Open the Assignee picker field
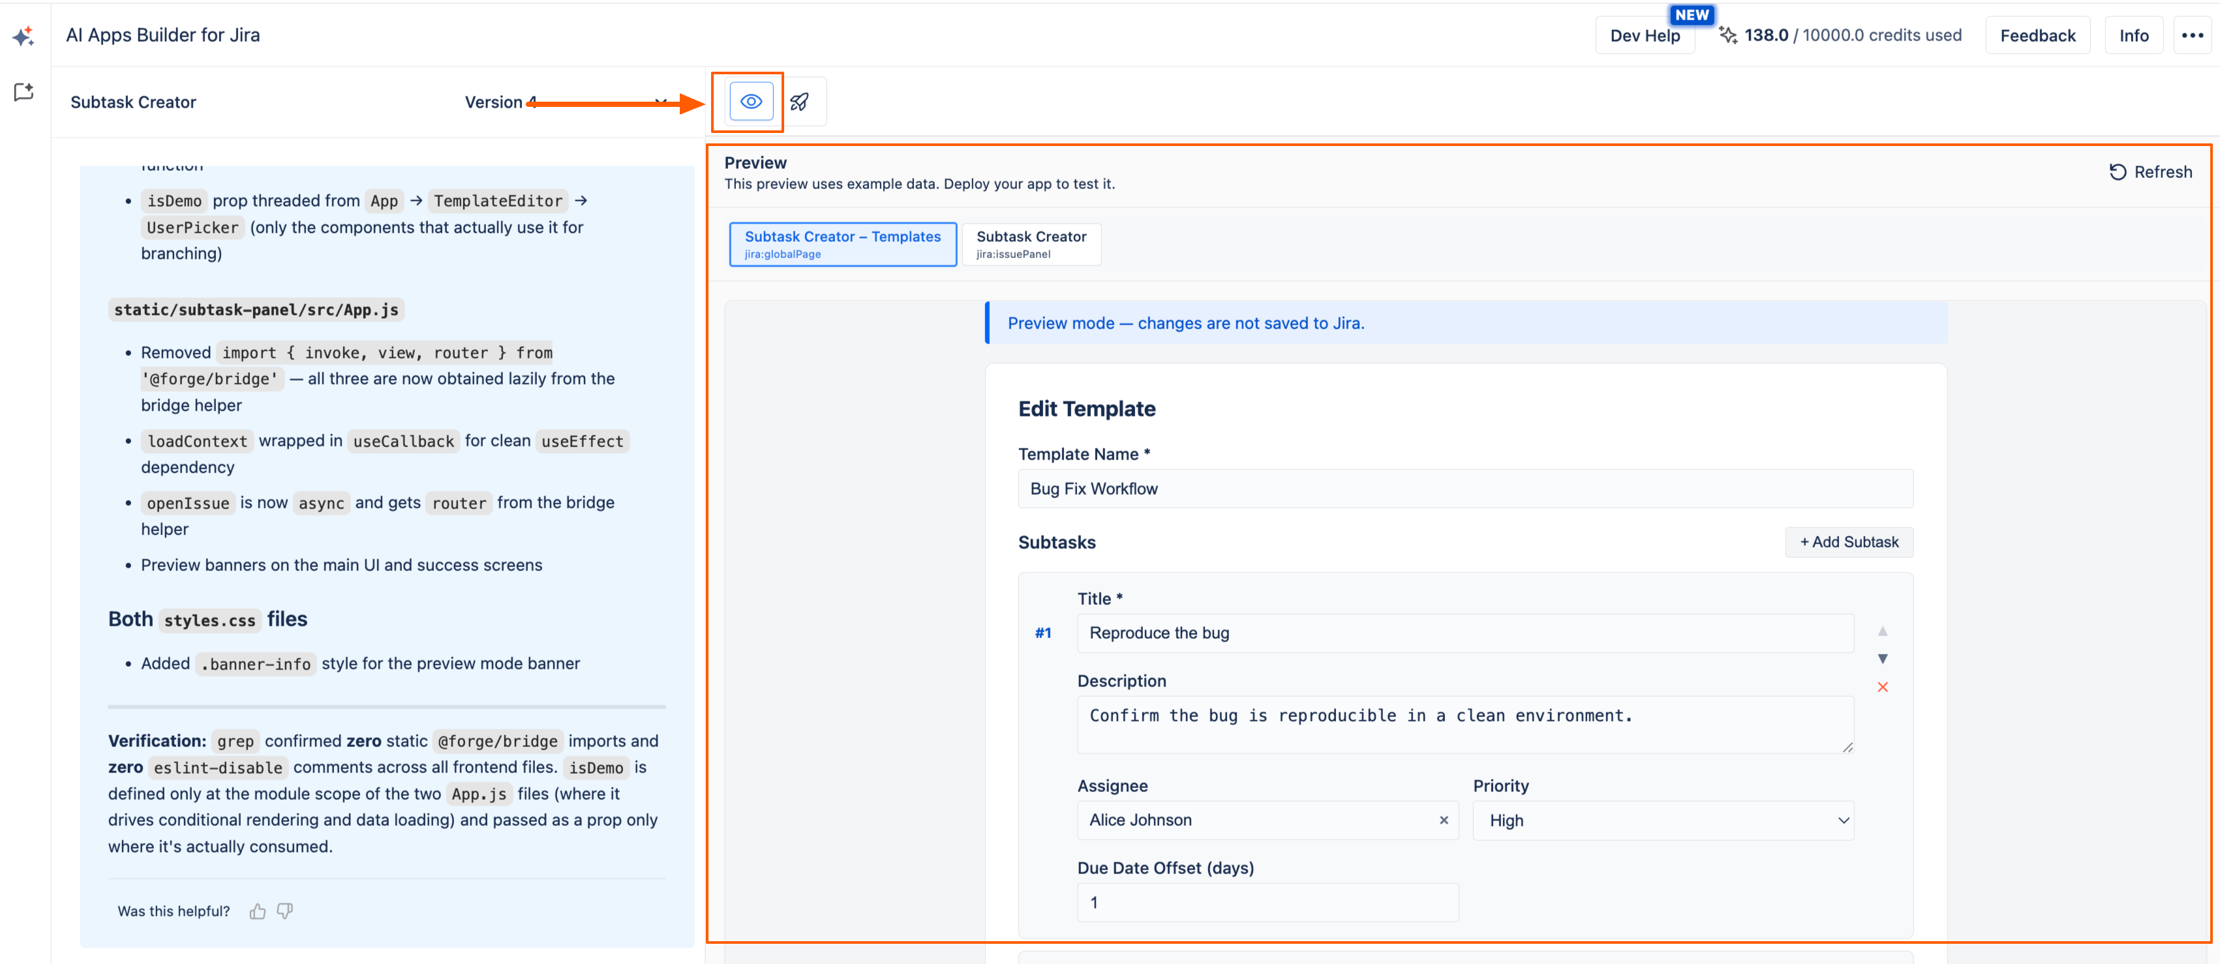 point(1268,820)
